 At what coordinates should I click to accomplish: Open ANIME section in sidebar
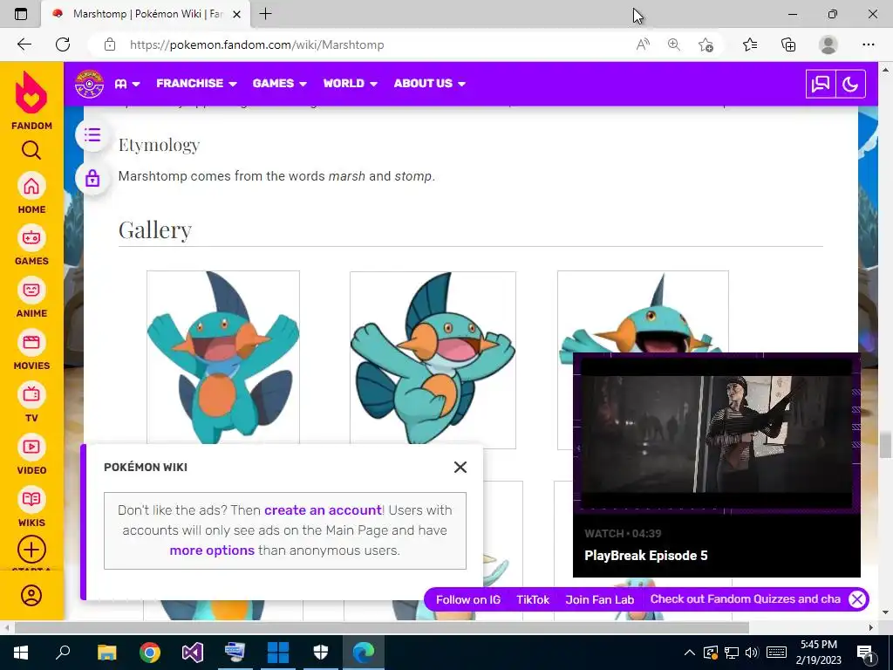click(x=31, y=297)
